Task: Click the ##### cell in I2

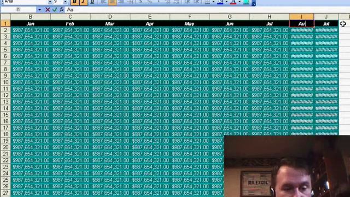Action: 301,30
